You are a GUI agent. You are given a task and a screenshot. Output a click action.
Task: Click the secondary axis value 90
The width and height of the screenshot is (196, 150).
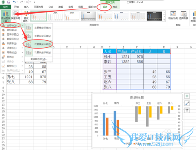pos(179,106)
